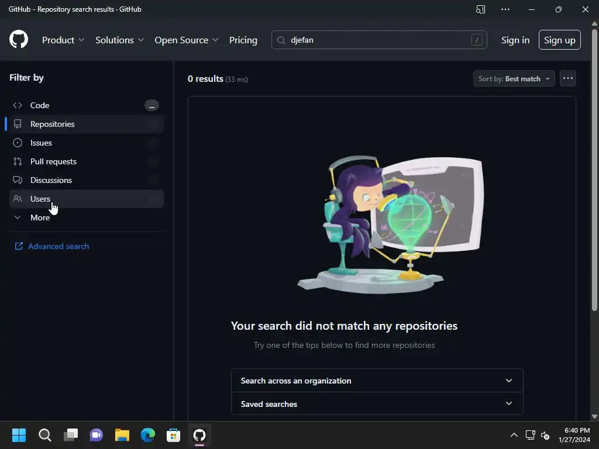
Task: Click the GitHub Octocat logo in the header
Action: pos(19,40)
